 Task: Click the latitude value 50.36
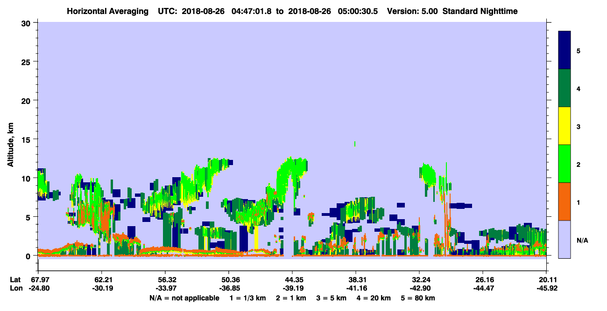click(x=229, y=280)
